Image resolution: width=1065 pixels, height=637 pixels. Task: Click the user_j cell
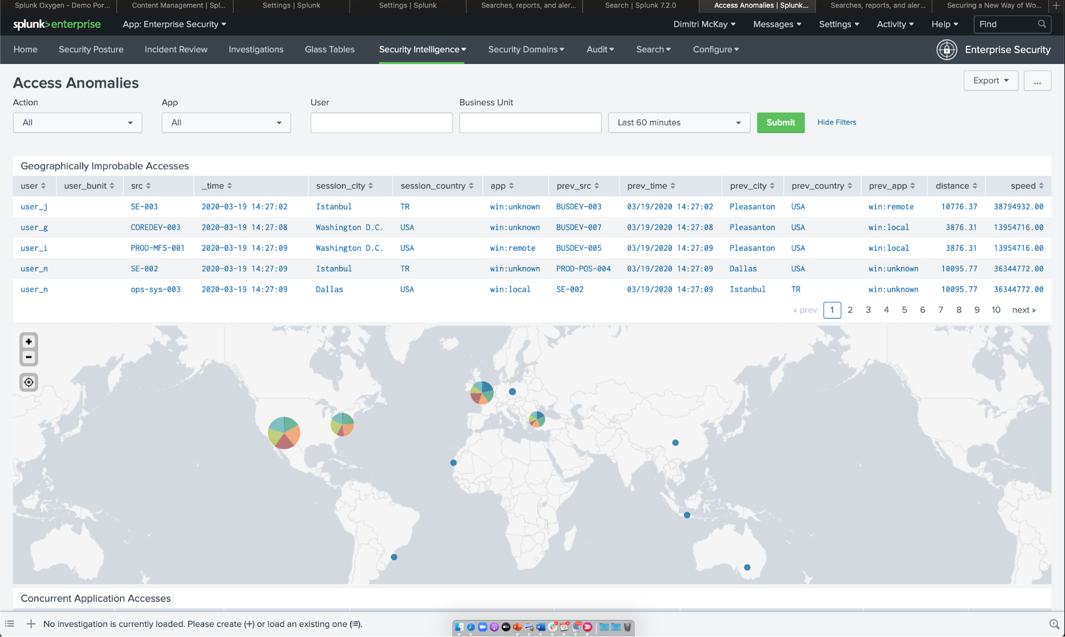pos(34,206)
